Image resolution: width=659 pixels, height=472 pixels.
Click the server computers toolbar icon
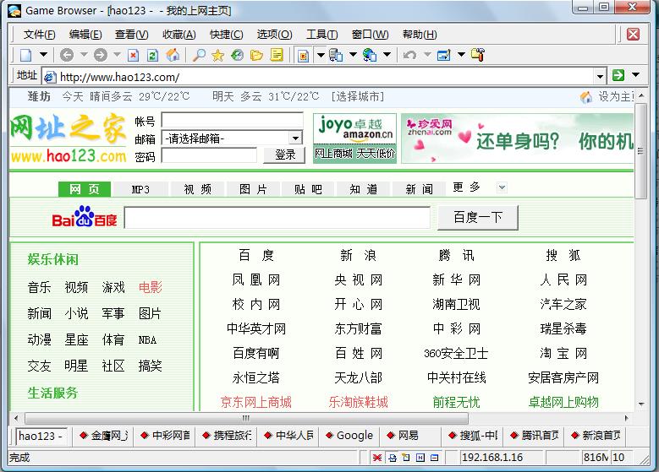point(336,55)
